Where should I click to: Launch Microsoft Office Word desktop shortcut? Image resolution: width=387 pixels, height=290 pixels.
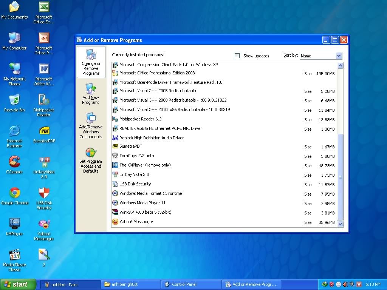44,74
